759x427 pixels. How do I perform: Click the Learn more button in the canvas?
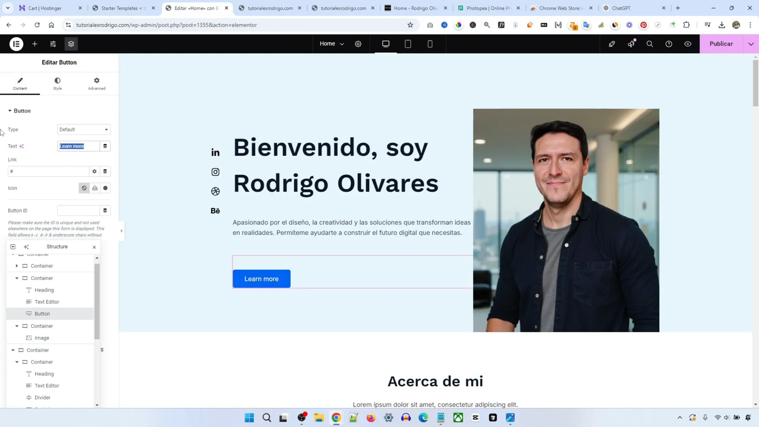[261, 278]
